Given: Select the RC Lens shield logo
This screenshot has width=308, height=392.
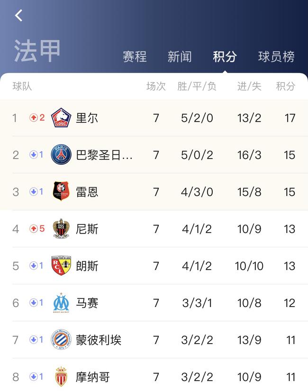Looking at the screenshot, I should pyautogui.click(x=61, y=265).
